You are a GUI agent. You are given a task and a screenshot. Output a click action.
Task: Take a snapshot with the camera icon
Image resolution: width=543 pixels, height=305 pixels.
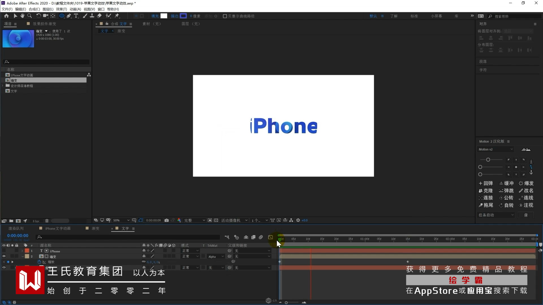tap(167, 220)
